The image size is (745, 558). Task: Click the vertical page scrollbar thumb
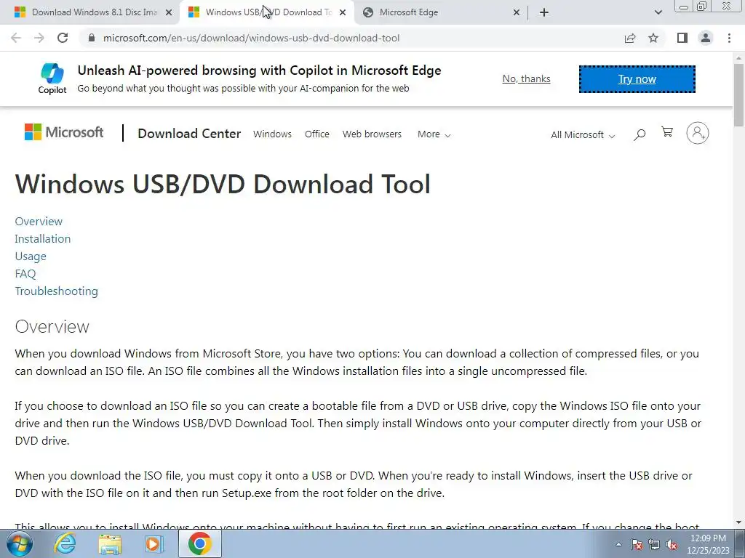click(x=739, y=95)
